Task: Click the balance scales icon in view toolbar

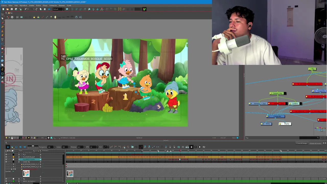Action: point(76,17)
